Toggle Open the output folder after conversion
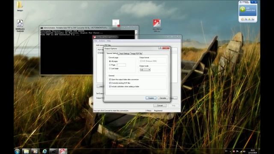This screenshot has height=154, width=274. 110,80
